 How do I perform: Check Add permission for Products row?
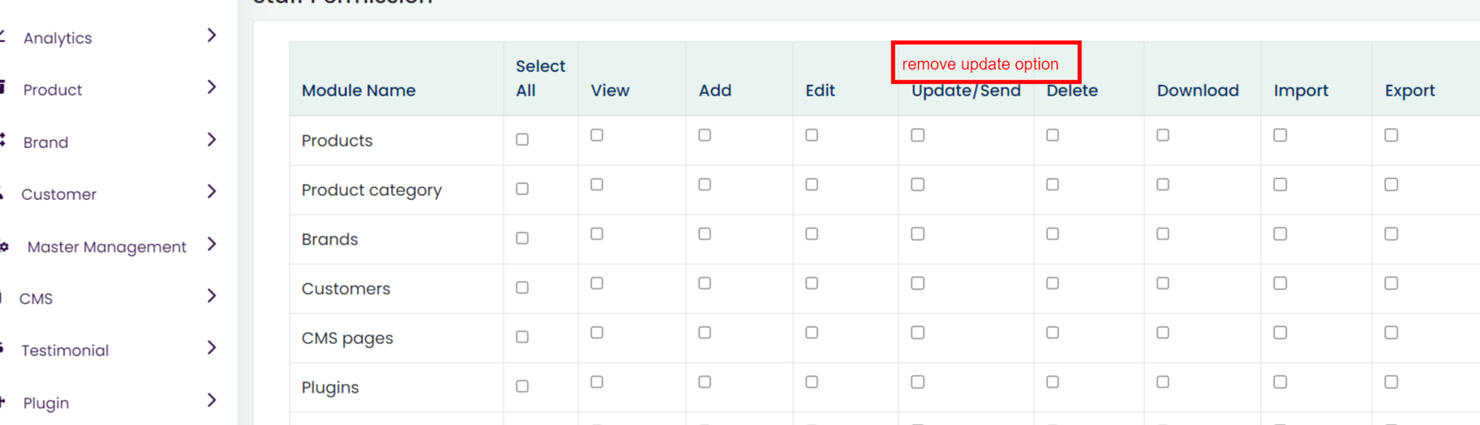[x=705, y=135]
